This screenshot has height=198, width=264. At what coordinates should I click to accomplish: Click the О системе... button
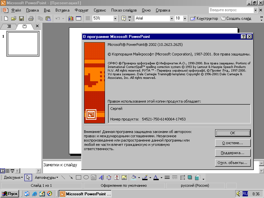(233, 143)
